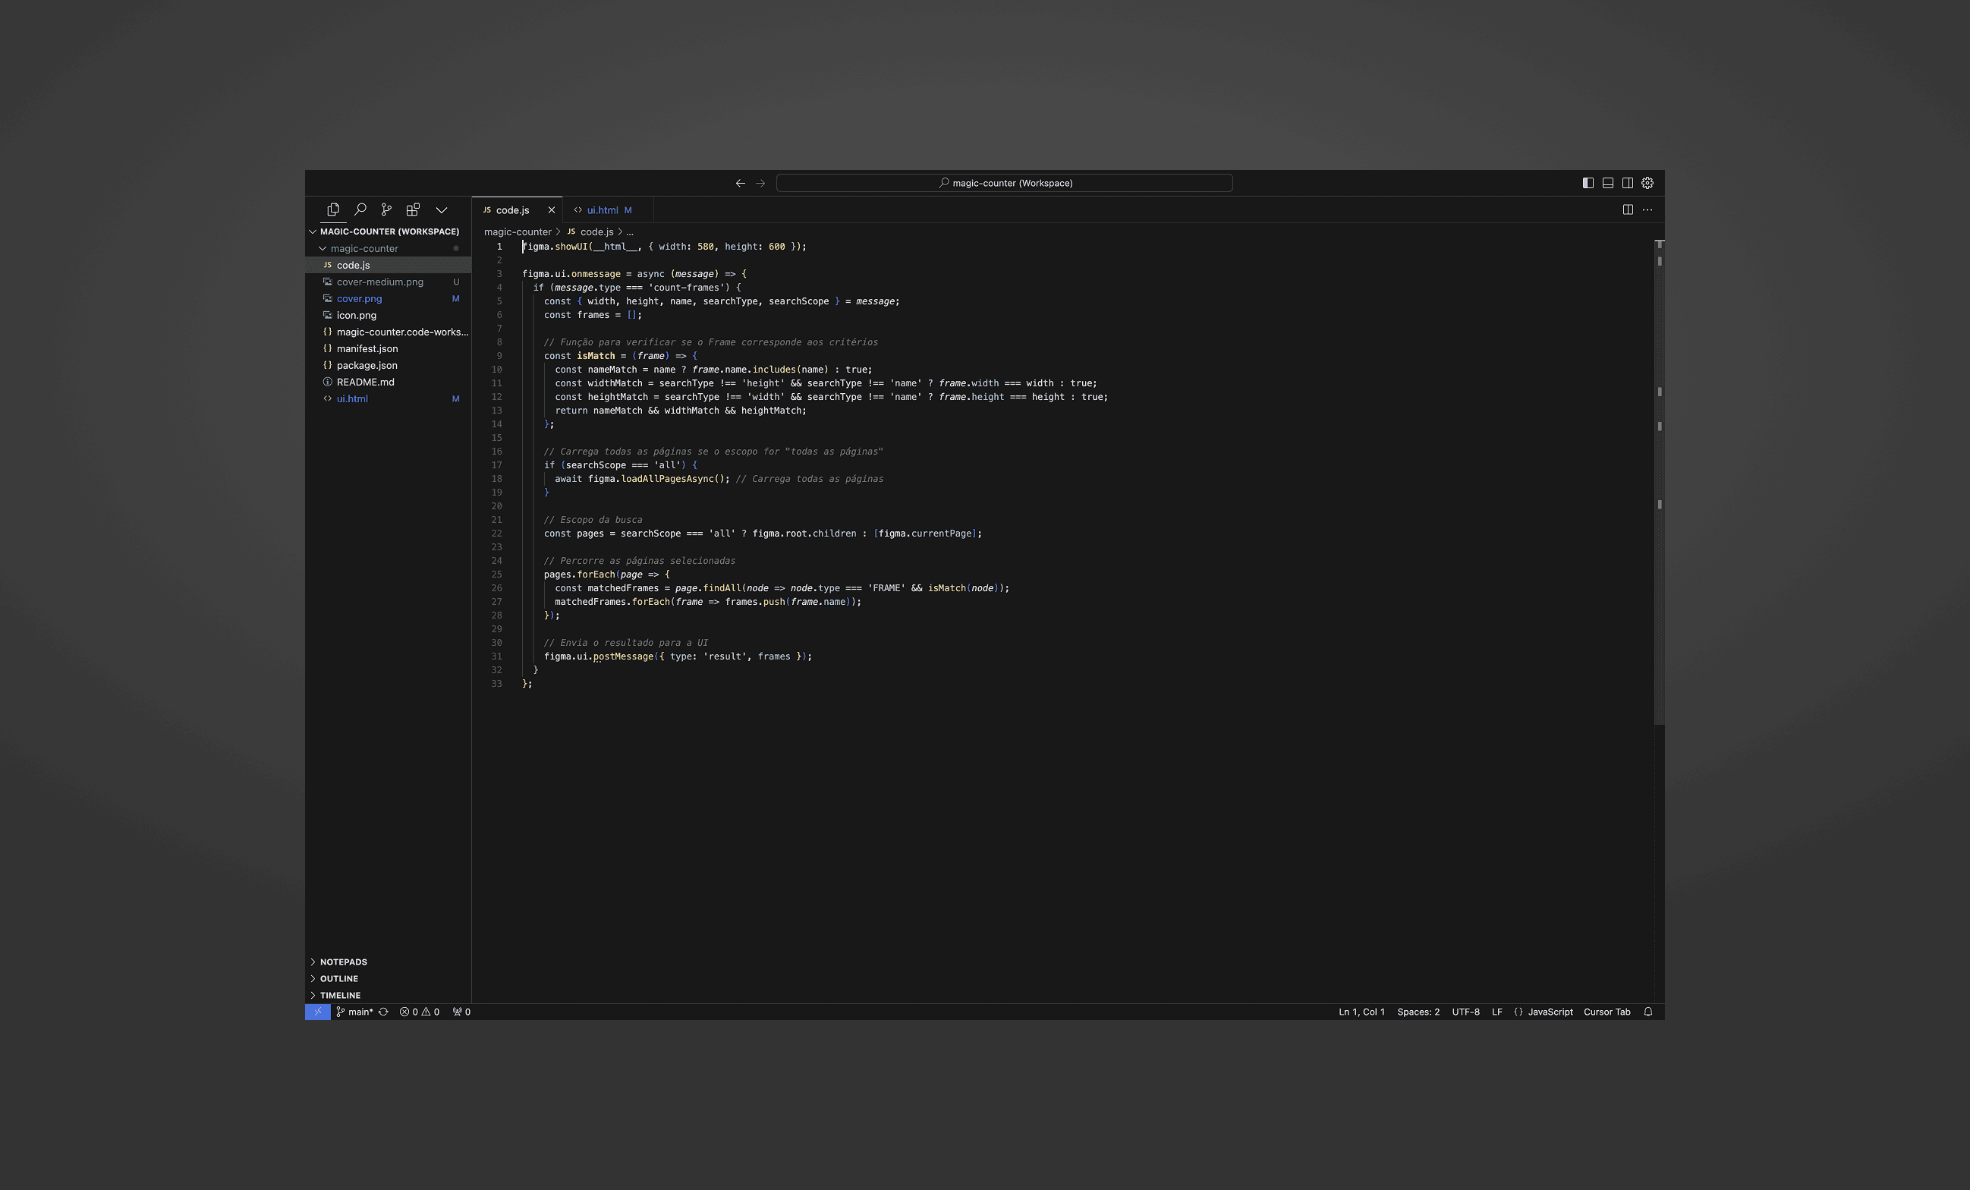
Task: Open the Extensions view icon
Action: (413, 209)
